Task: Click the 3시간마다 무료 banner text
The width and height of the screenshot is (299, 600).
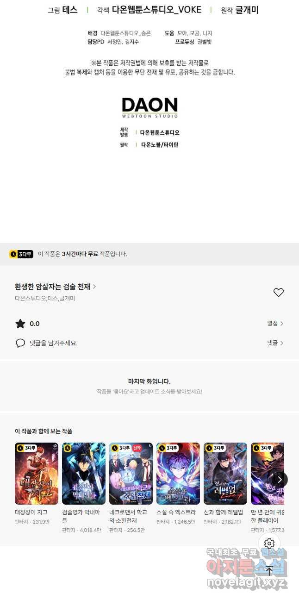Action: click(80, 254)
